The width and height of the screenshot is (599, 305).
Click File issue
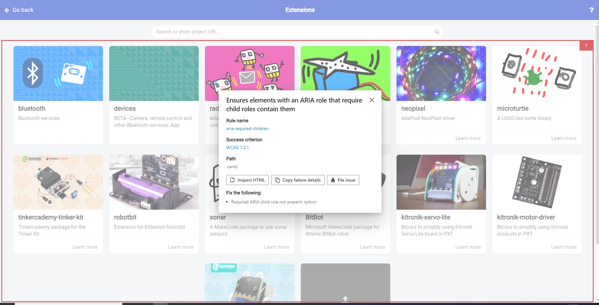point(343,180)
